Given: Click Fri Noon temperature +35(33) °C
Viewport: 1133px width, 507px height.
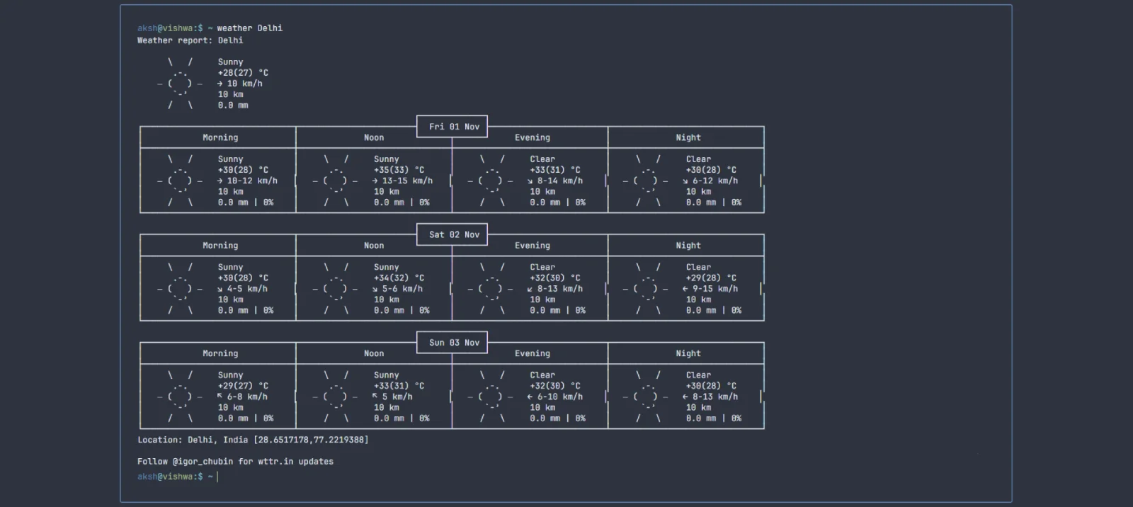Looking at the screenshot, I should click(399, 170).
